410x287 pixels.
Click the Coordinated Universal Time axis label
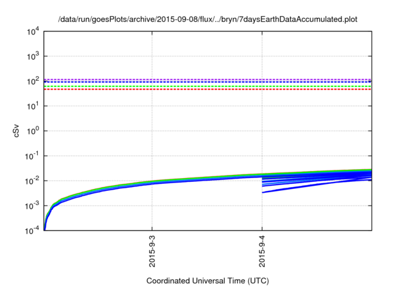point(207,281)
